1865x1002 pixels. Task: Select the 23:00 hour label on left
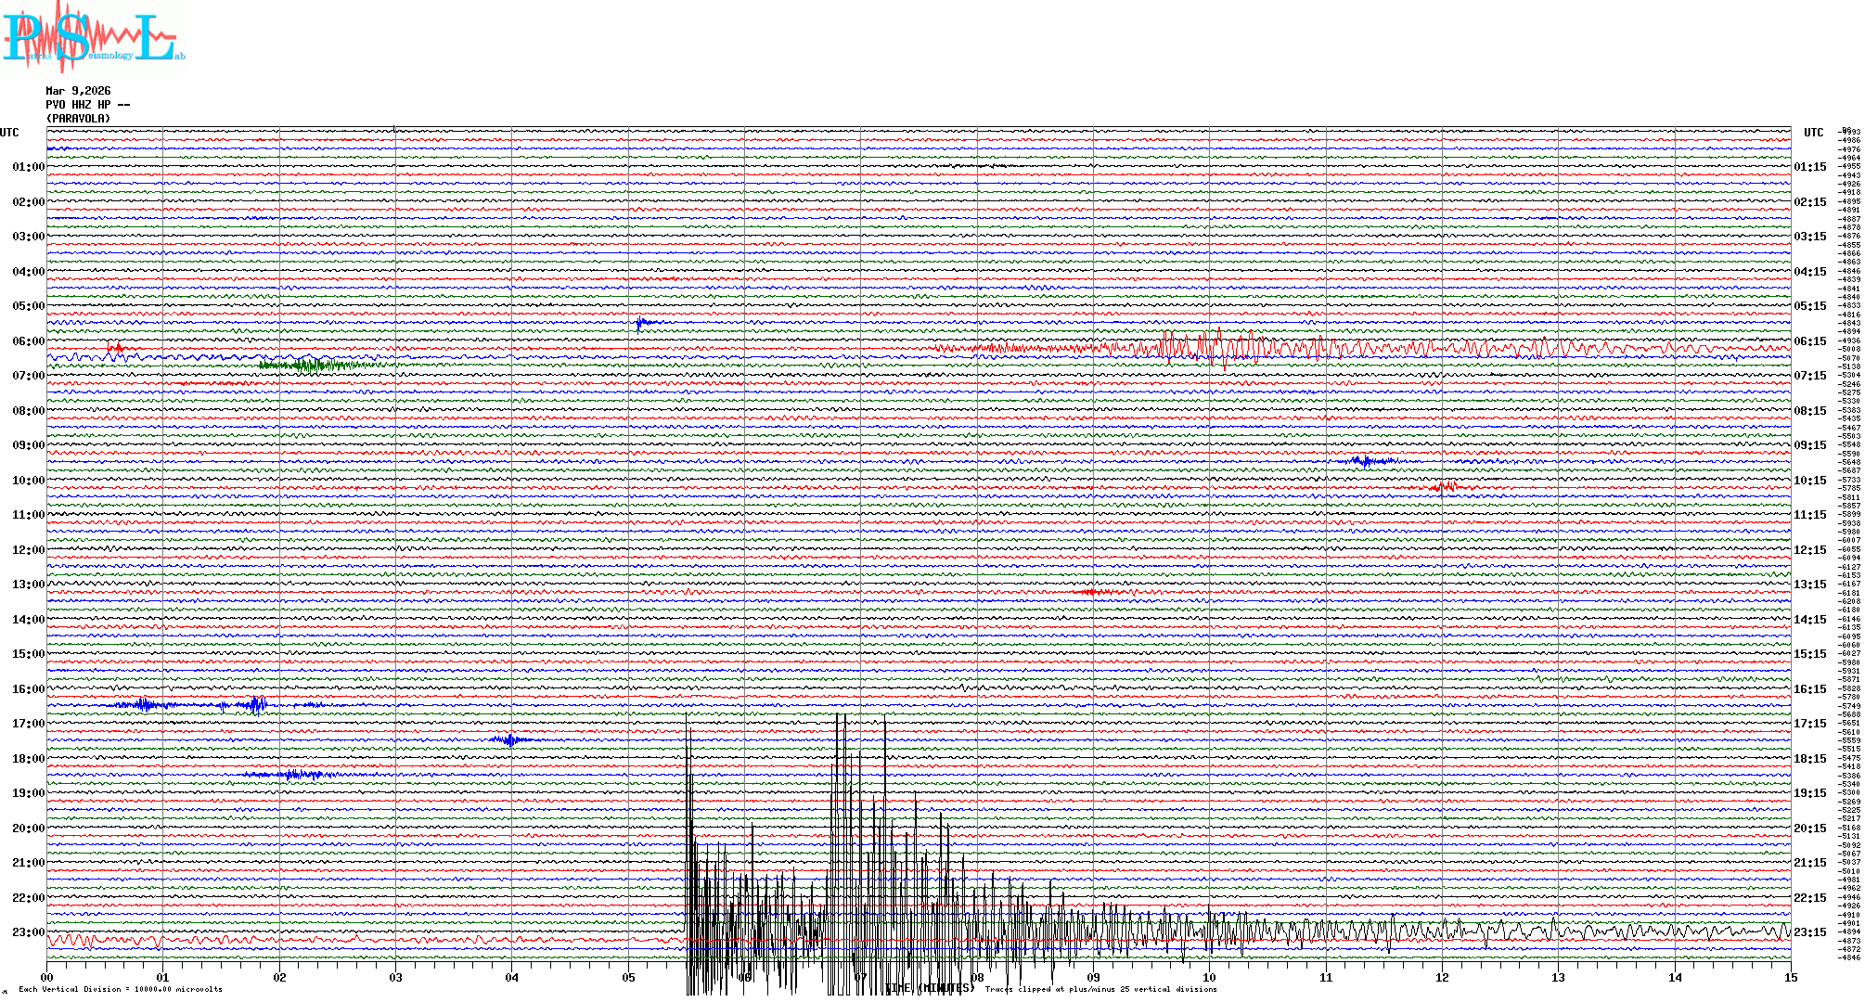(28, 932)
